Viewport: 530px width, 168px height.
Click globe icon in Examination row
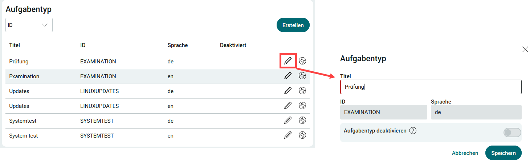point(302,76)
